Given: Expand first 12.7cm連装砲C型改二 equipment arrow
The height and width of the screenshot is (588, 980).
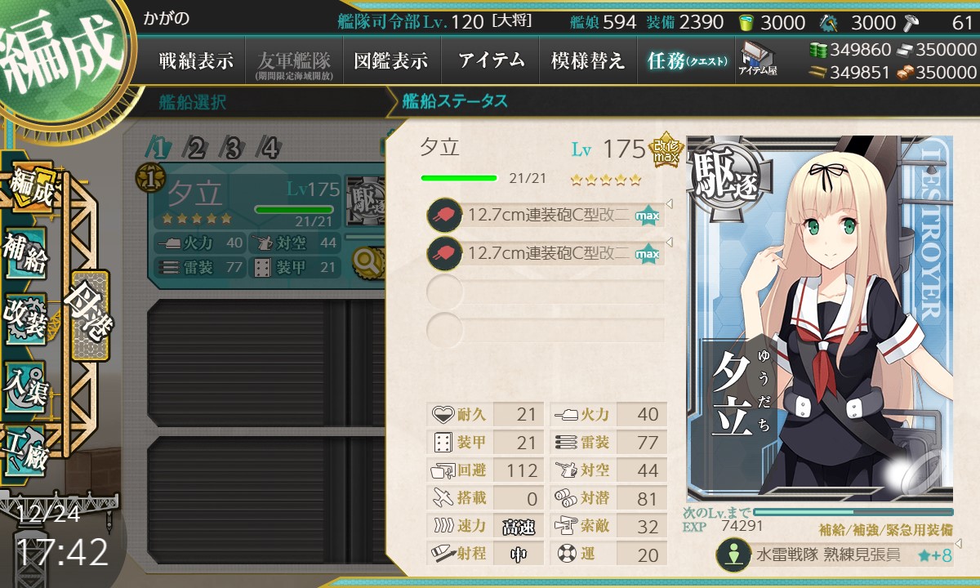Looking at the screenshot, I should 670,204.
